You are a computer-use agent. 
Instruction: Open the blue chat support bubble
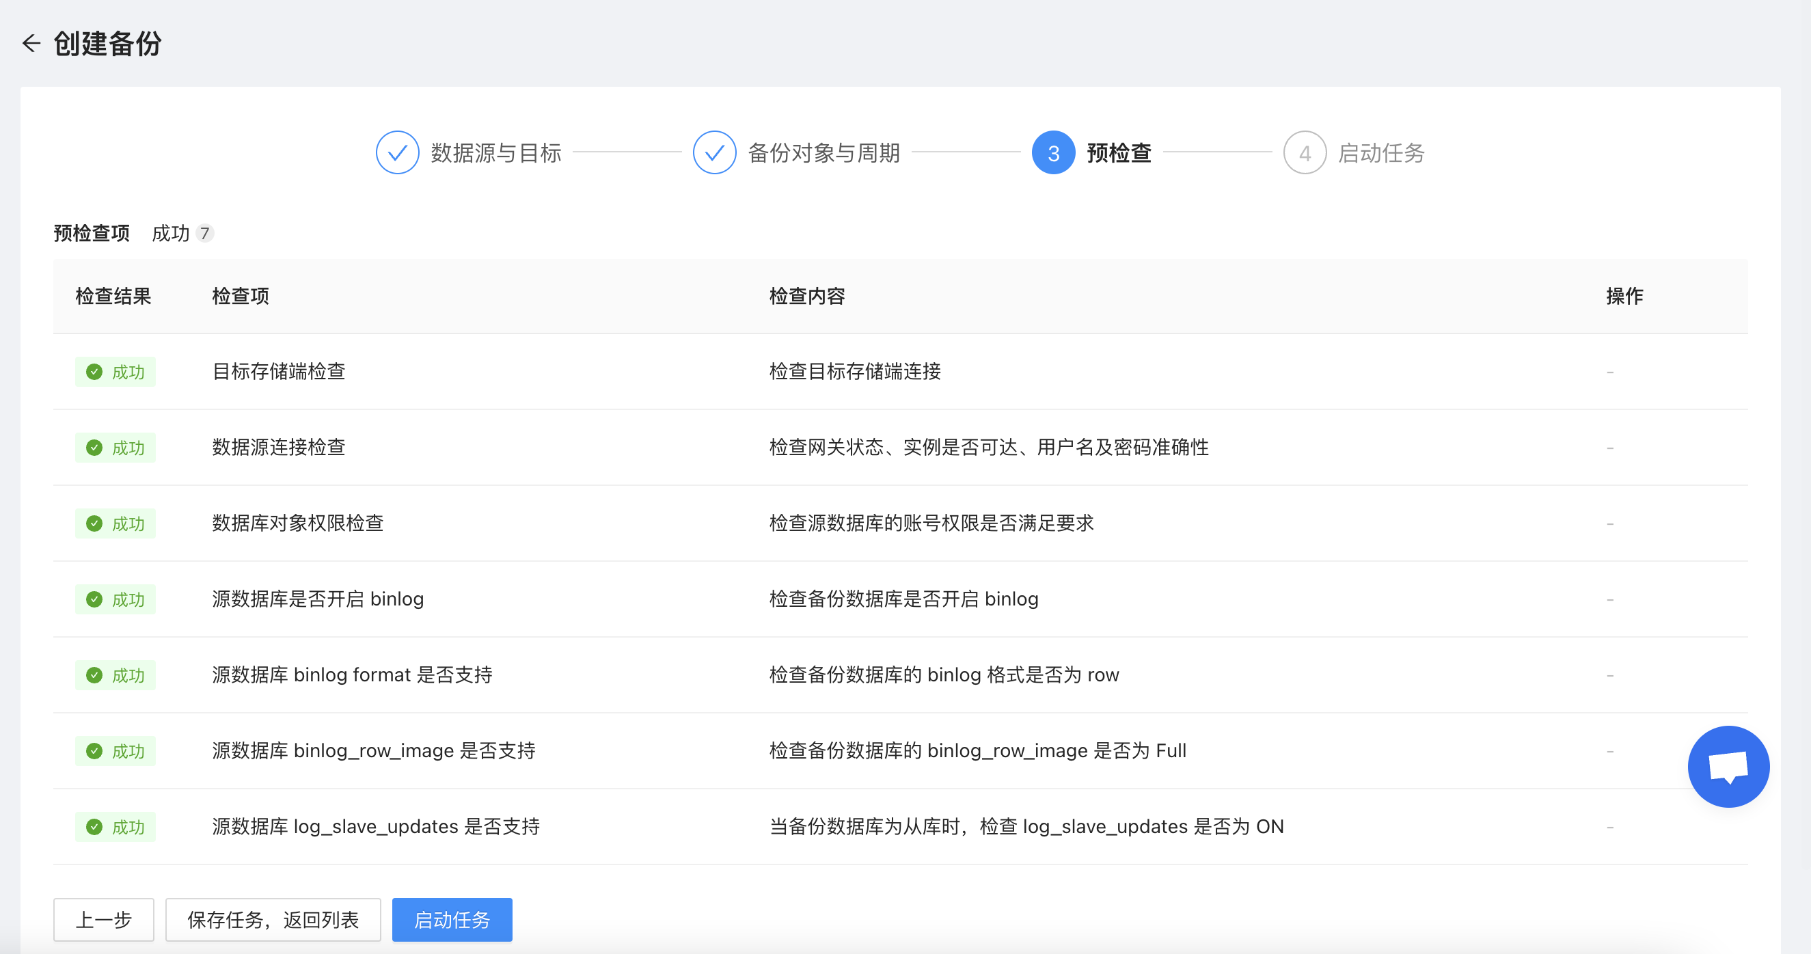pos(1728,765)
